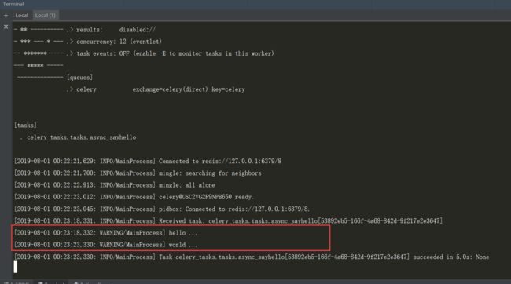The height and width of the screenshot is (284, 511).
Task: Click the Received task log line
Action: [228, 221]
